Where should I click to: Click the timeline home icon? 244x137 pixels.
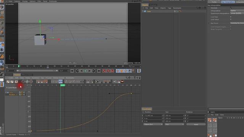click(129, 78)
